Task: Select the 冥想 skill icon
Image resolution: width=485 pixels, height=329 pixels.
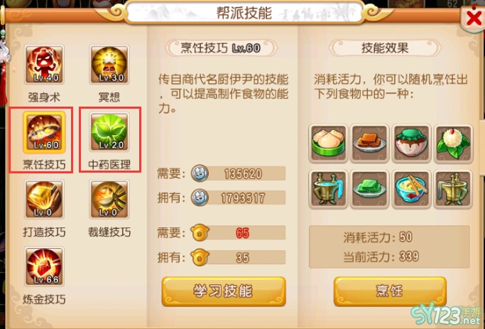Action: point(109,65)
